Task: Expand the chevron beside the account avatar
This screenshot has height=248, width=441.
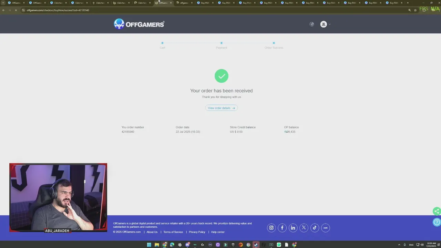Action: click(x=330, y=24)
